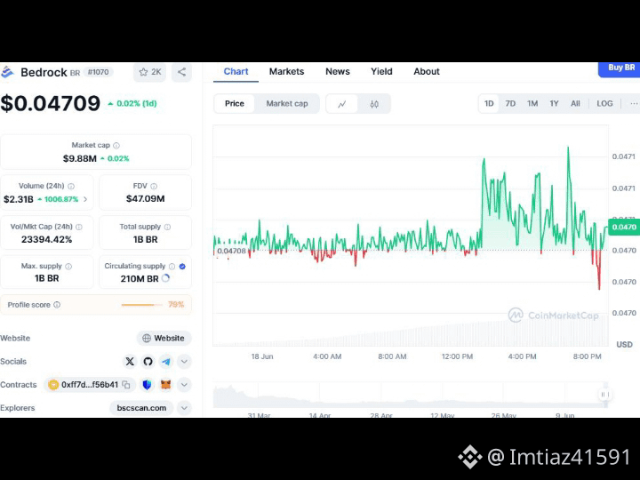Add token to MetaMask fox icon
This screenshot has width=640, height=480.
(165, 385)
